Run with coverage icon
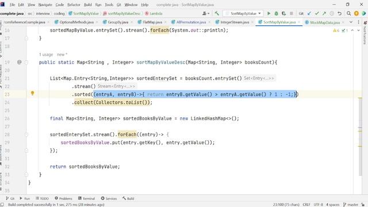The width and height of the screenshot is (368, 207). point(283,13)
